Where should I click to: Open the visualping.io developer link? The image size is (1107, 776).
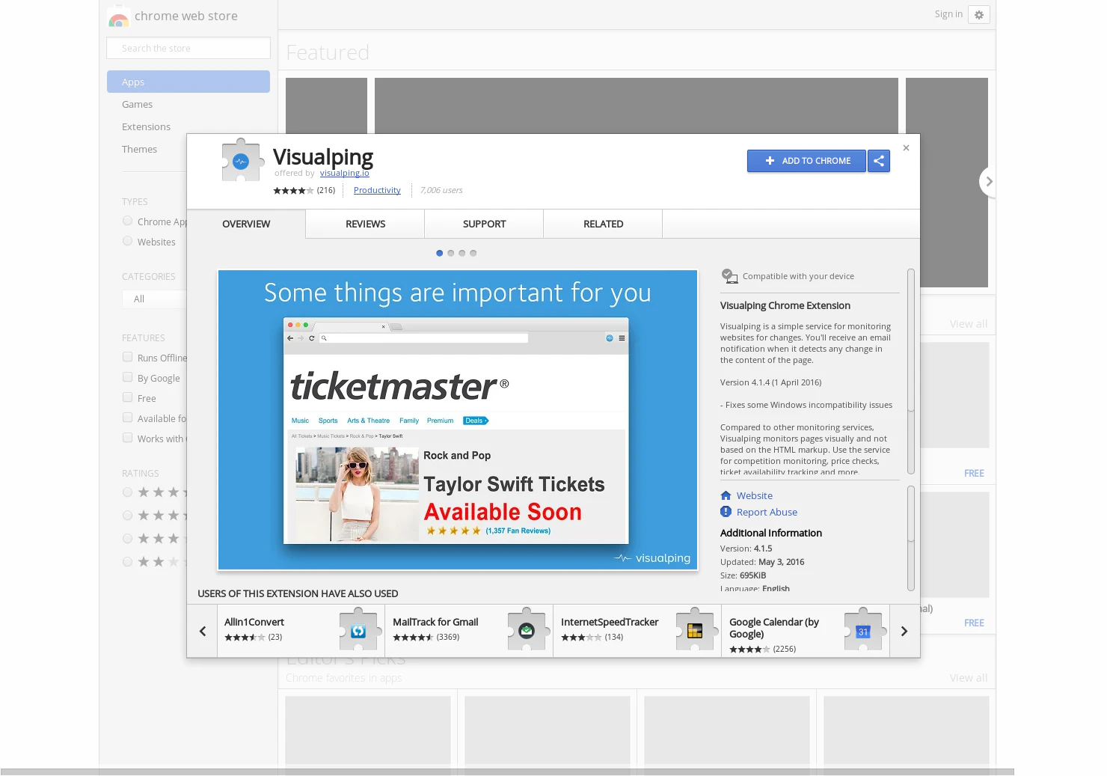344,173
